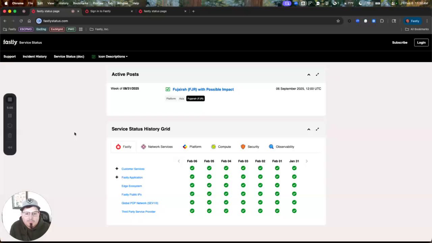The image size is (432, 243).
Task: Open Third Party Service Provider link
Action: click(x=138, y=212)
